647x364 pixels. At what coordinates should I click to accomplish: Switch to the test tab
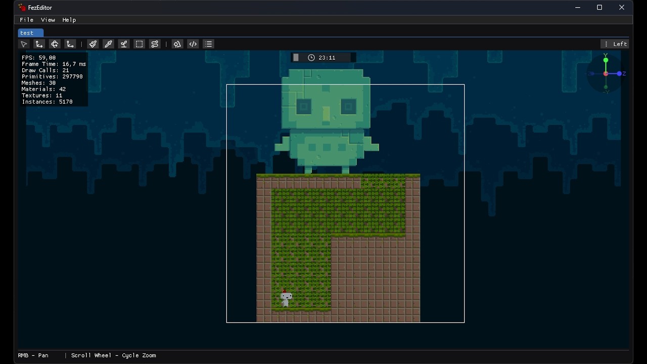tap(31, 33)
